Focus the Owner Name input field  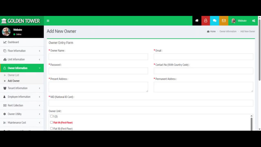tap(98, 57)
